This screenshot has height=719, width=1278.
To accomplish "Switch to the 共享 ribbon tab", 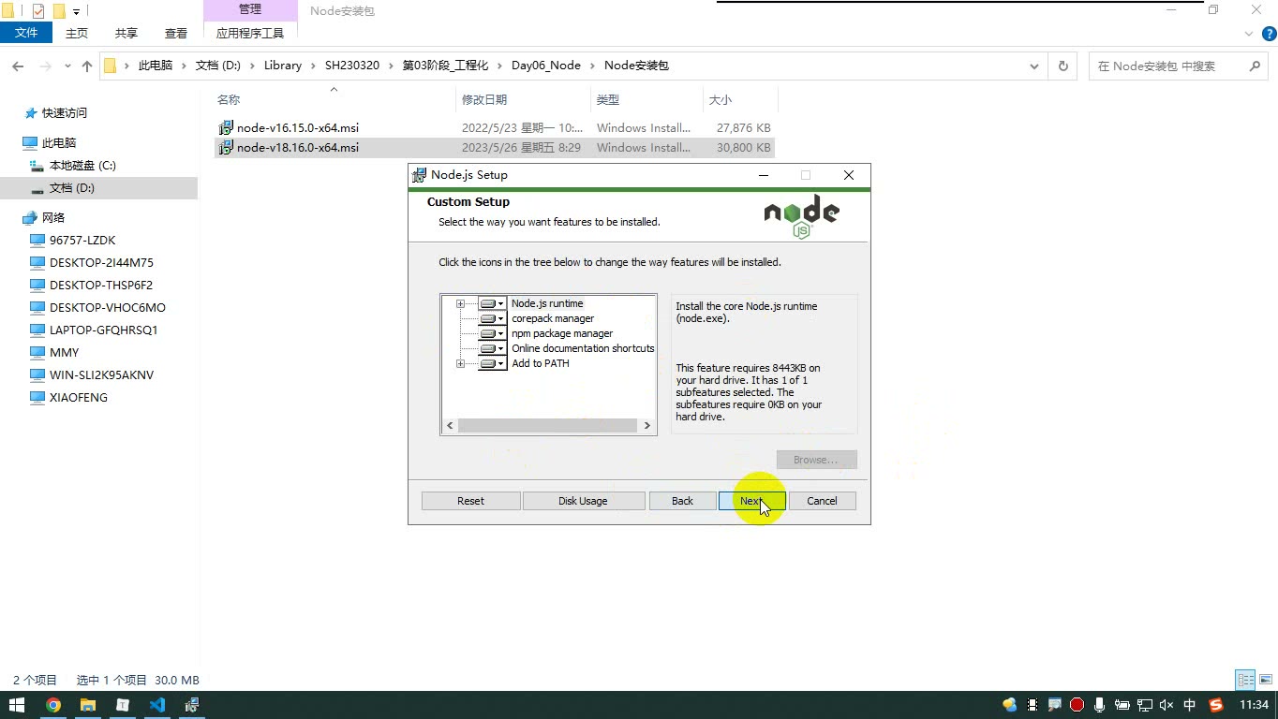I will click(x=126, y=33).
